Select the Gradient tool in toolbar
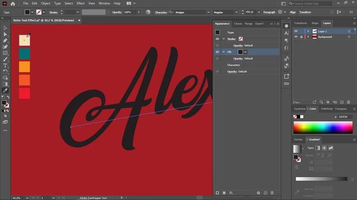 [x=5, y=84]
